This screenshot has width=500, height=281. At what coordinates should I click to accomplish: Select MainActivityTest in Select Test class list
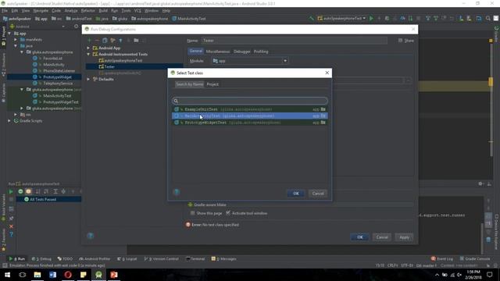[250, 116]
